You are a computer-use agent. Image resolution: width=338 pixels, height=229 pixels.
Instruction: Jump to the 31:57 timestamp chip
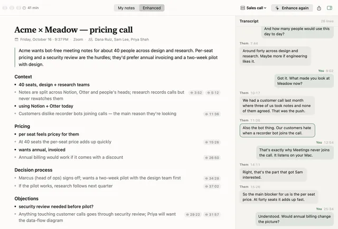click(x=212, y=215)
